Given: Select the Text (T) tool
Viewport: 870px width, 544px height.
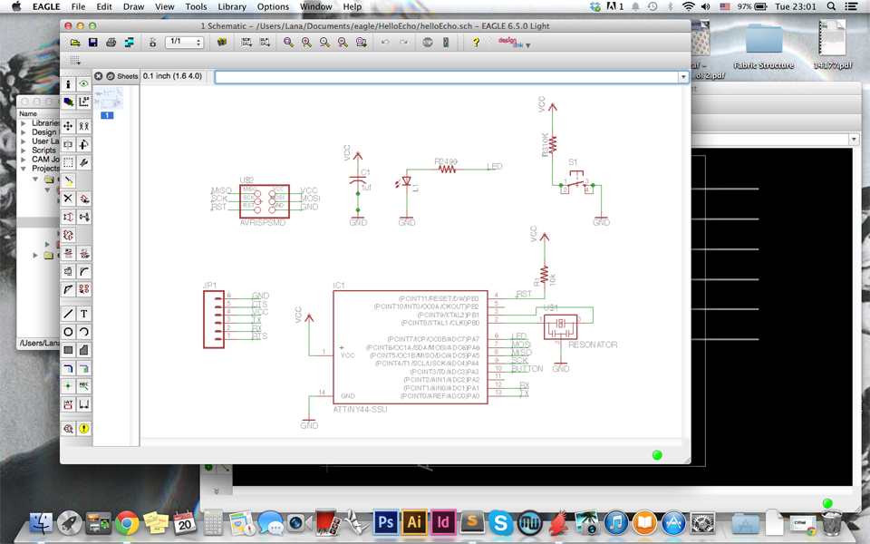Looking at the screenshot, I should 83,314.
